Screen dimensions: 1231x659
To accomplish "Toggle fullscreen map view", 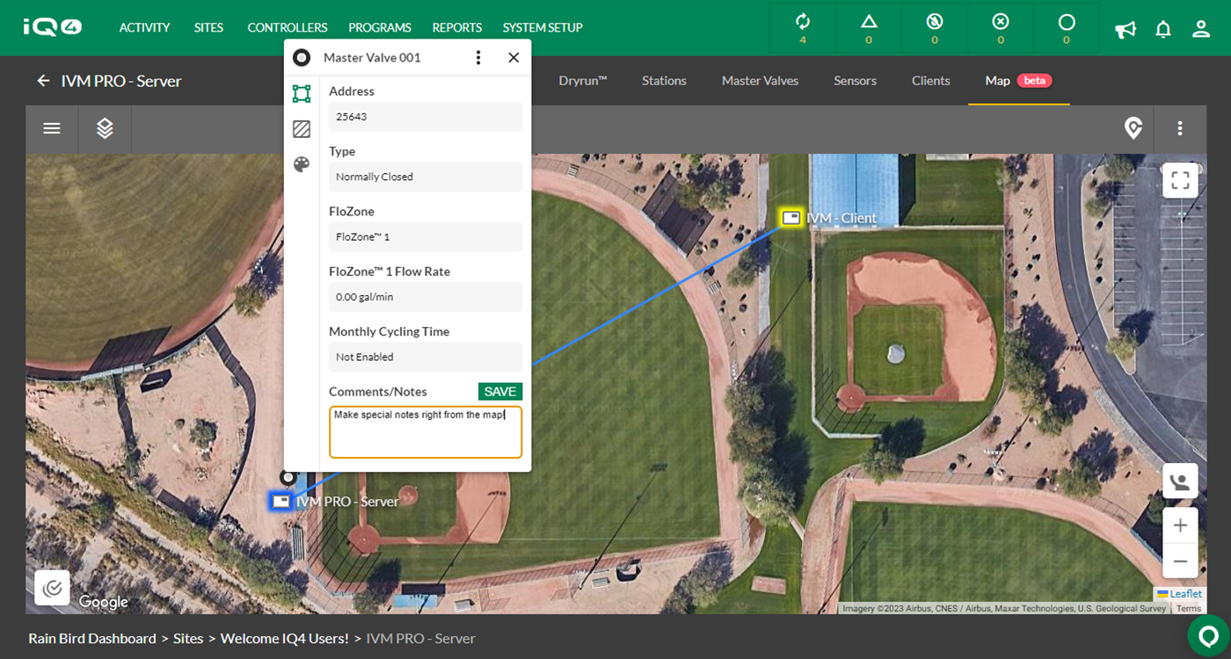I will (1180, 181).
